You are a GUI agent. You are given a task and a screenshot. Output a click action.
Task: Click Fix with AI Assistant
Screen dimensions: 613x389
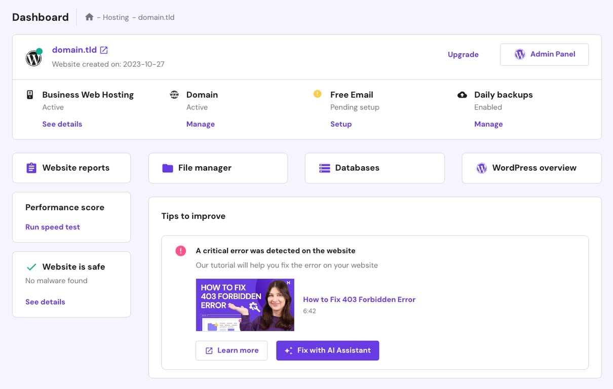327,351
